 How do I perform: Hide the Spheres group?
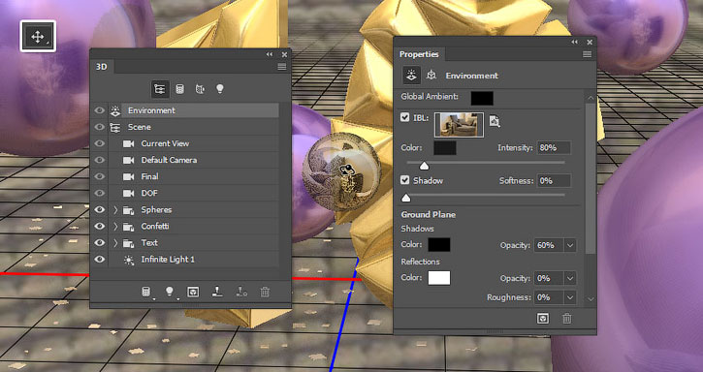point(100,210)
